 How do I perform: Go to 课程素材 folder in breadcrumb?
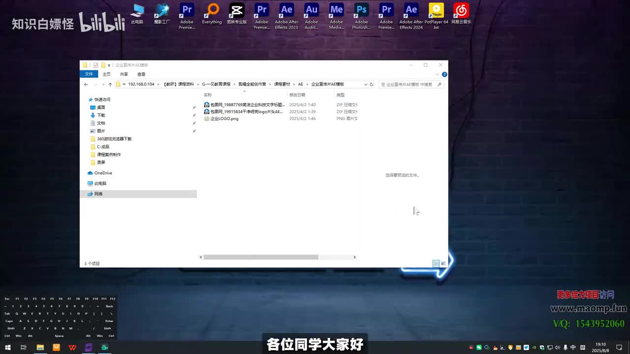pos(282,84)
